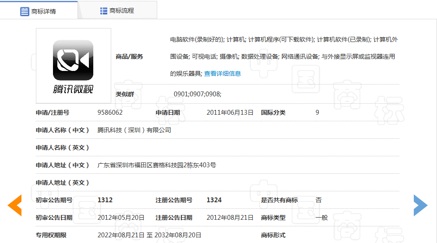Image resolution: width=437 pixels, height=243 pixels.
Task: Click the 类似群 label
Action: pyautogui.click(x=125, y=94)
